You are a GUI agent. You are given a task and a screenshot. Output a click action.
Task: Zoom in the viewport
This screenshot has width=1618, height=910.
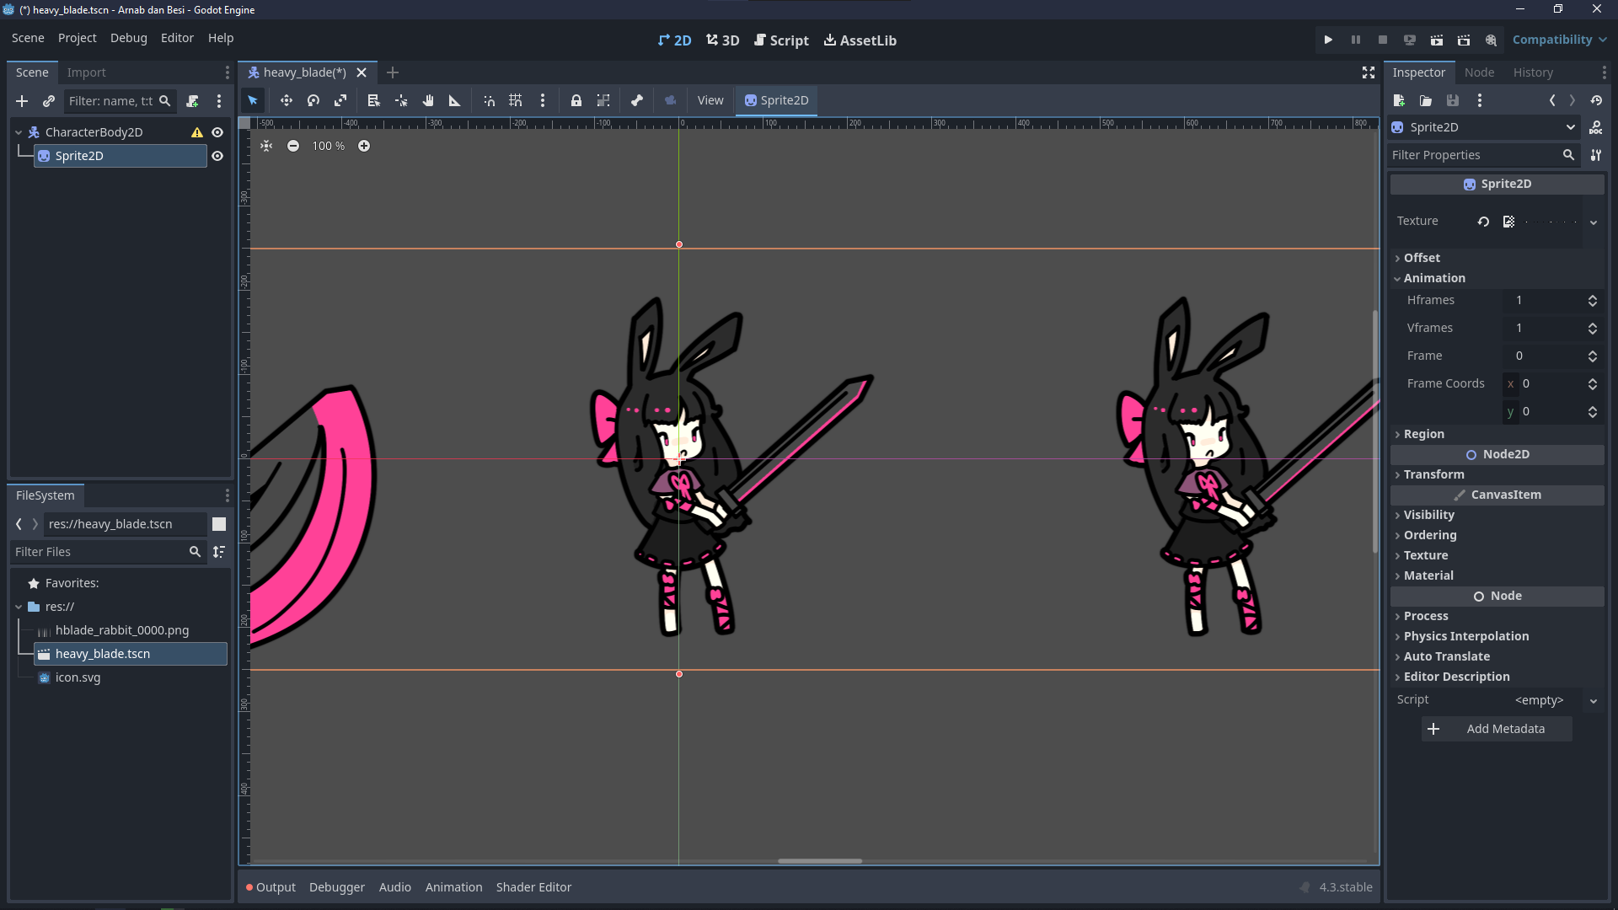[364, 146]
